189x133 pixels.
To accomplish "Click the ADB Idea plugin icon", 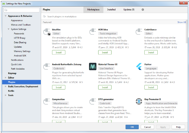I will (93, 32).
